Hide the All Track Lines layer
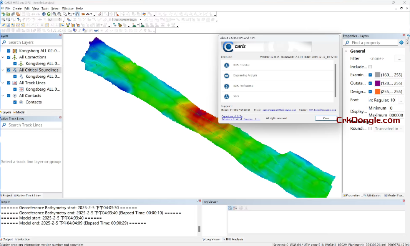410x246 pixels. pyautogui.click(x=8, y=83)
